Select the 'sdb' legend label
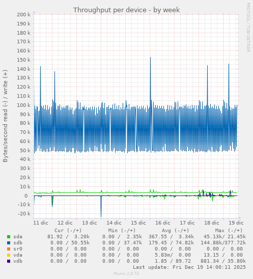The width and height of the screenshot is (253, 279). tap(18, 243)
